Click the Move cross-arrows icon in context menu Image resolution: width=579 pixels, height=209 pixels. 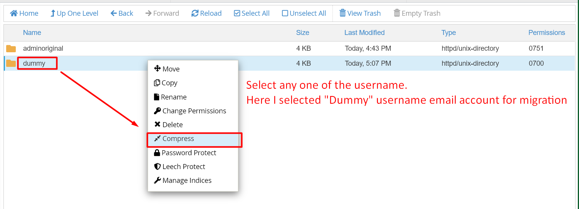157,69
